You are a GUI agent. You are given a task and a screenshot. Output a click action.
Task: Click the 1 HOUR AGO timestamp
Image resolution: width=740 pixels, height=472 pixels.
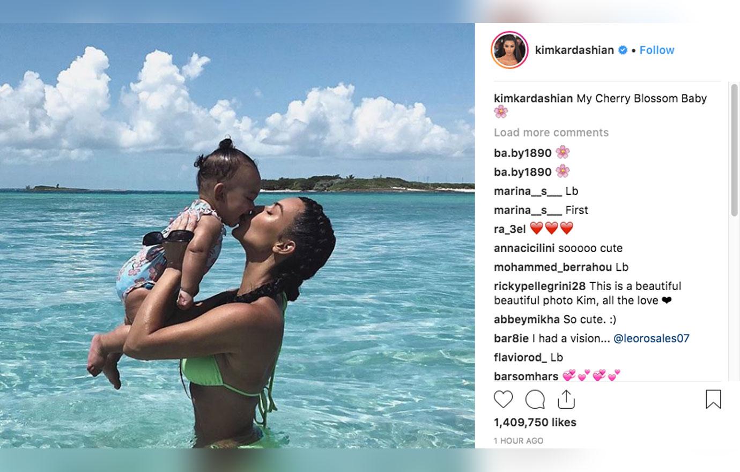[x=519, y=441]
